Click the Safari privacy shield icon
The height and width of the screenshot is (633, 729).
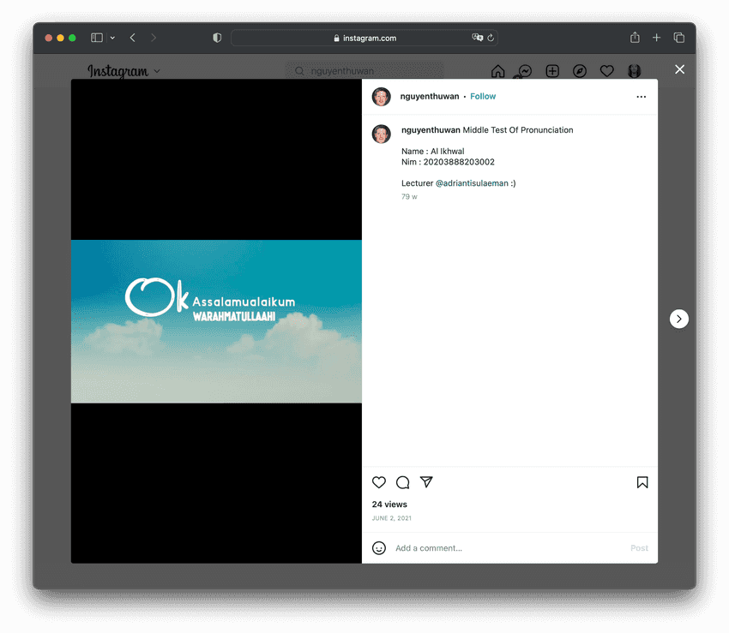[x=217, y=38]
